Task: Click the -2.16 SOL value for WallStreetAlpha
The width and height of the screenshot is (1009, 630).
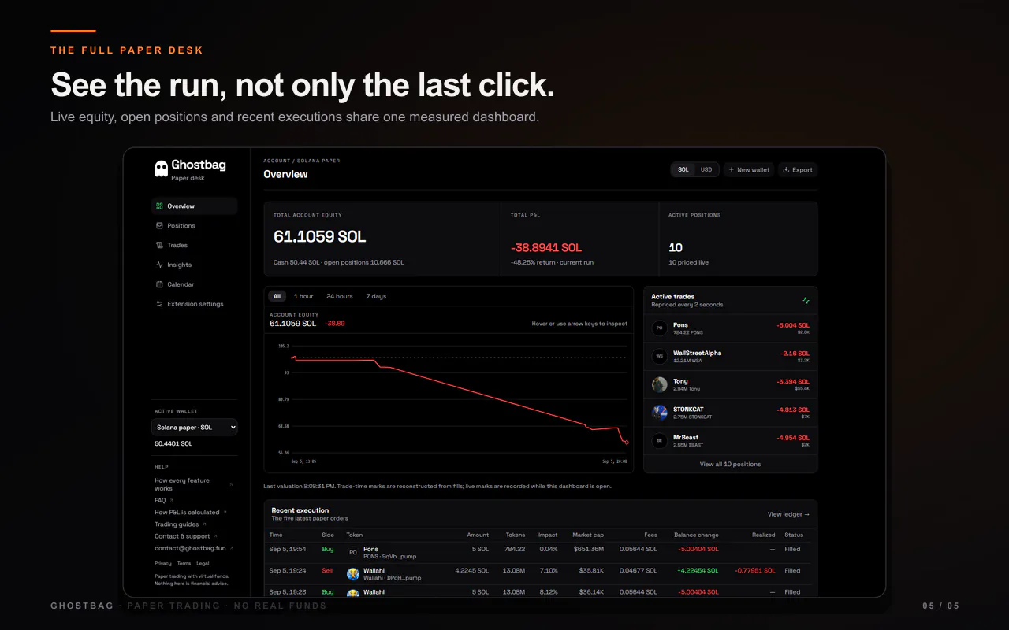Action: coord(795,354)
